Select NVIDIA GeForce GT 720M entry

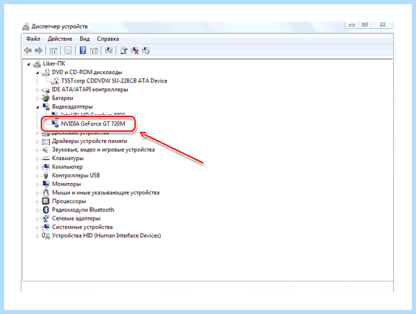tap(93, 123)
